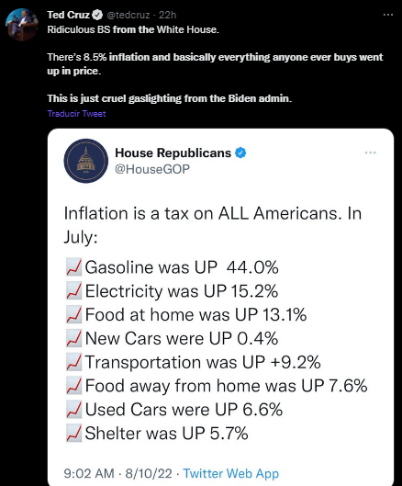Click the House Republicans account name
402x486 pixels.
tap(173, 153)
